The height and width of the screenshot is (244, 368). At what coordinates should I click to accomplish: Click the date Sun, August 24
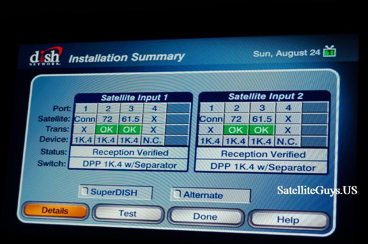[x=286, y=53]
